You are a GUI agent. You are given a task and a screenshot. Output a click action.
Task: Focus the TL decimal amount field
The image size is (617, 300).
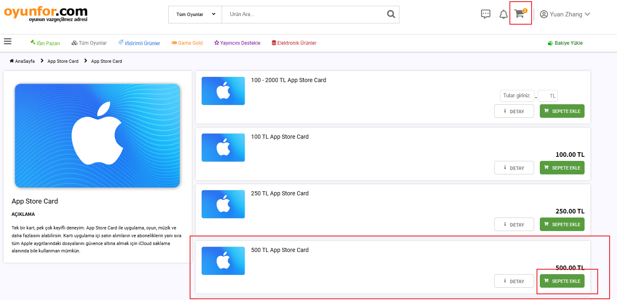click(x=548, y=96)
